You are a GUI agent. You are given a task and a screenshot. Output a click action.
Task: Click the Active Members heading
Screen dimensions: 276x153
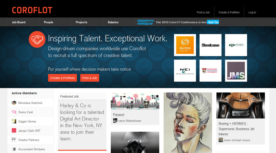24,93
